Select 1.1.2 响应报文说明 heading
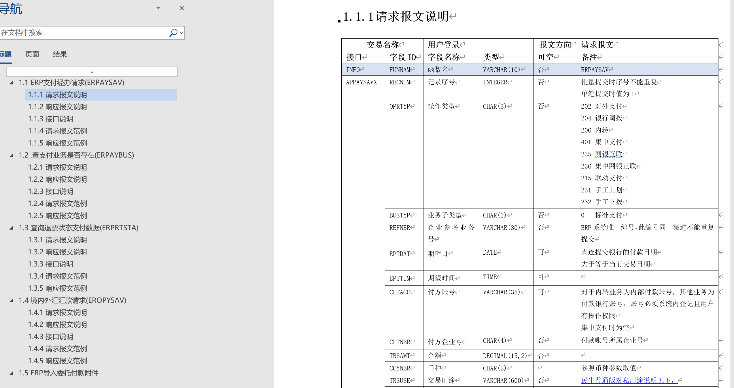The width and height of the screenshot is (734, 388). (57, 107)
